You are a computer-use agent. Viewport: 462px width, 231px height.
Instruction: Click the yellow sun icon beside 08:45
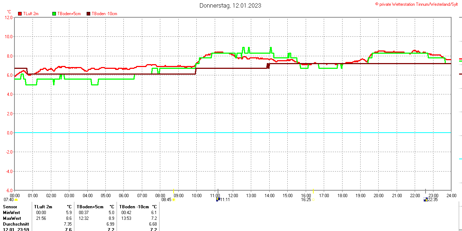[x=174, y=200]
